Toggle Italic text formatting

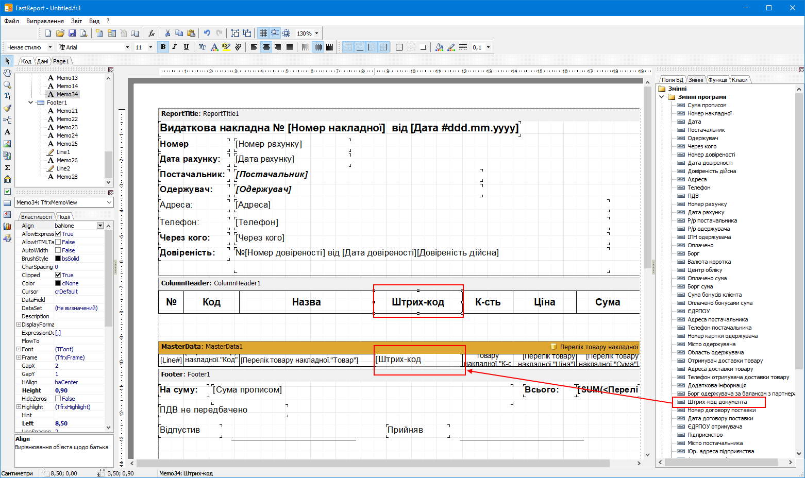coord(174,47)
